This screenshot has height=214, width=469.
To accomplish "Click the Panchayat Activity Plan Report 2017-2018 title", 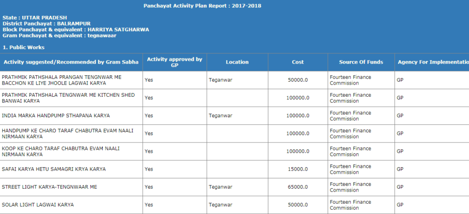I will pyautogui.click(x=202, y=6).
